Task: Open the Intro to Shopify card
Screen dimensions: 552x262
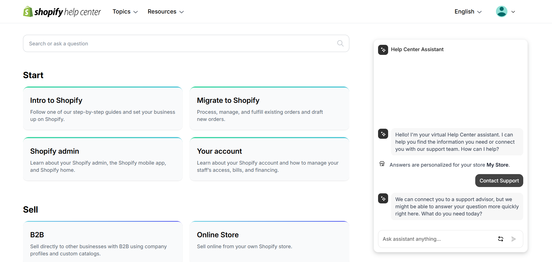Action: pyautogui.click(x=103, y=108)
